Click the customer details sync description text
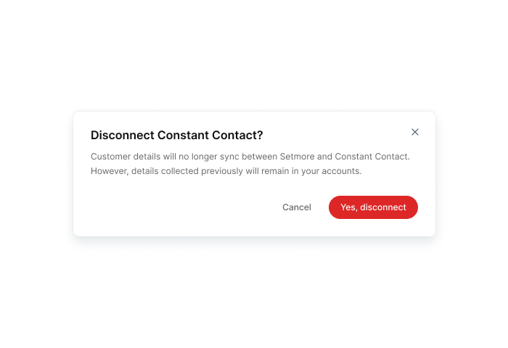Screen dimensions: 508x348 coord(250,164)
